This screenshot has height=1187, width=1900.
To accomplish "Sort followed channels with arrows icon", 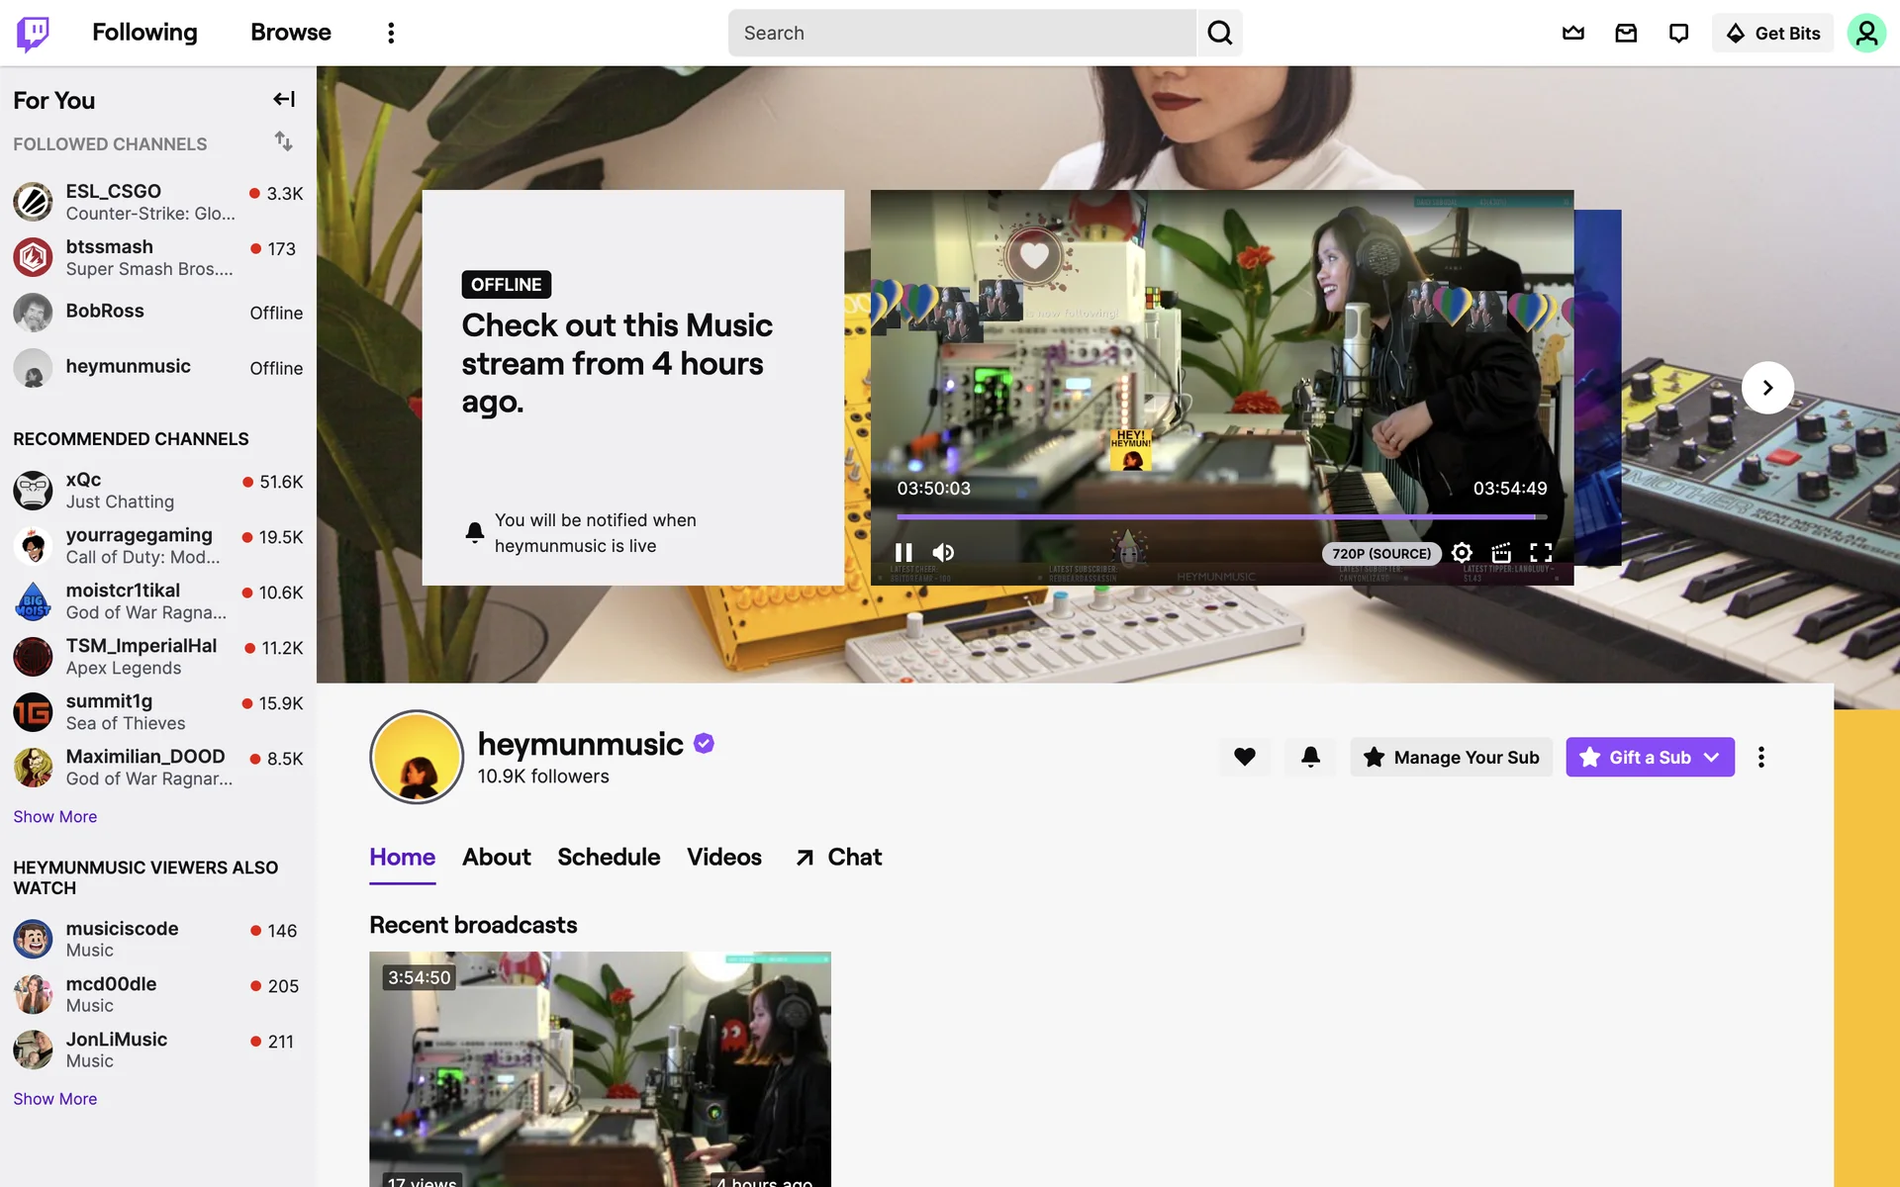I will pos(284,141).
